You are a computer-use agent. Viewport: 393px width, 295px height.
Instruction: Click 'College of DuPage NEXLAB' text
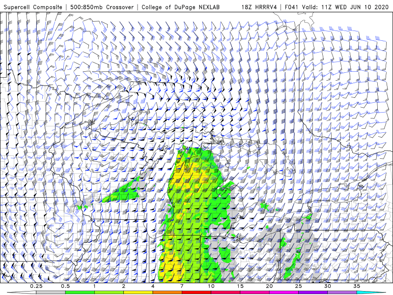(180, 7)
